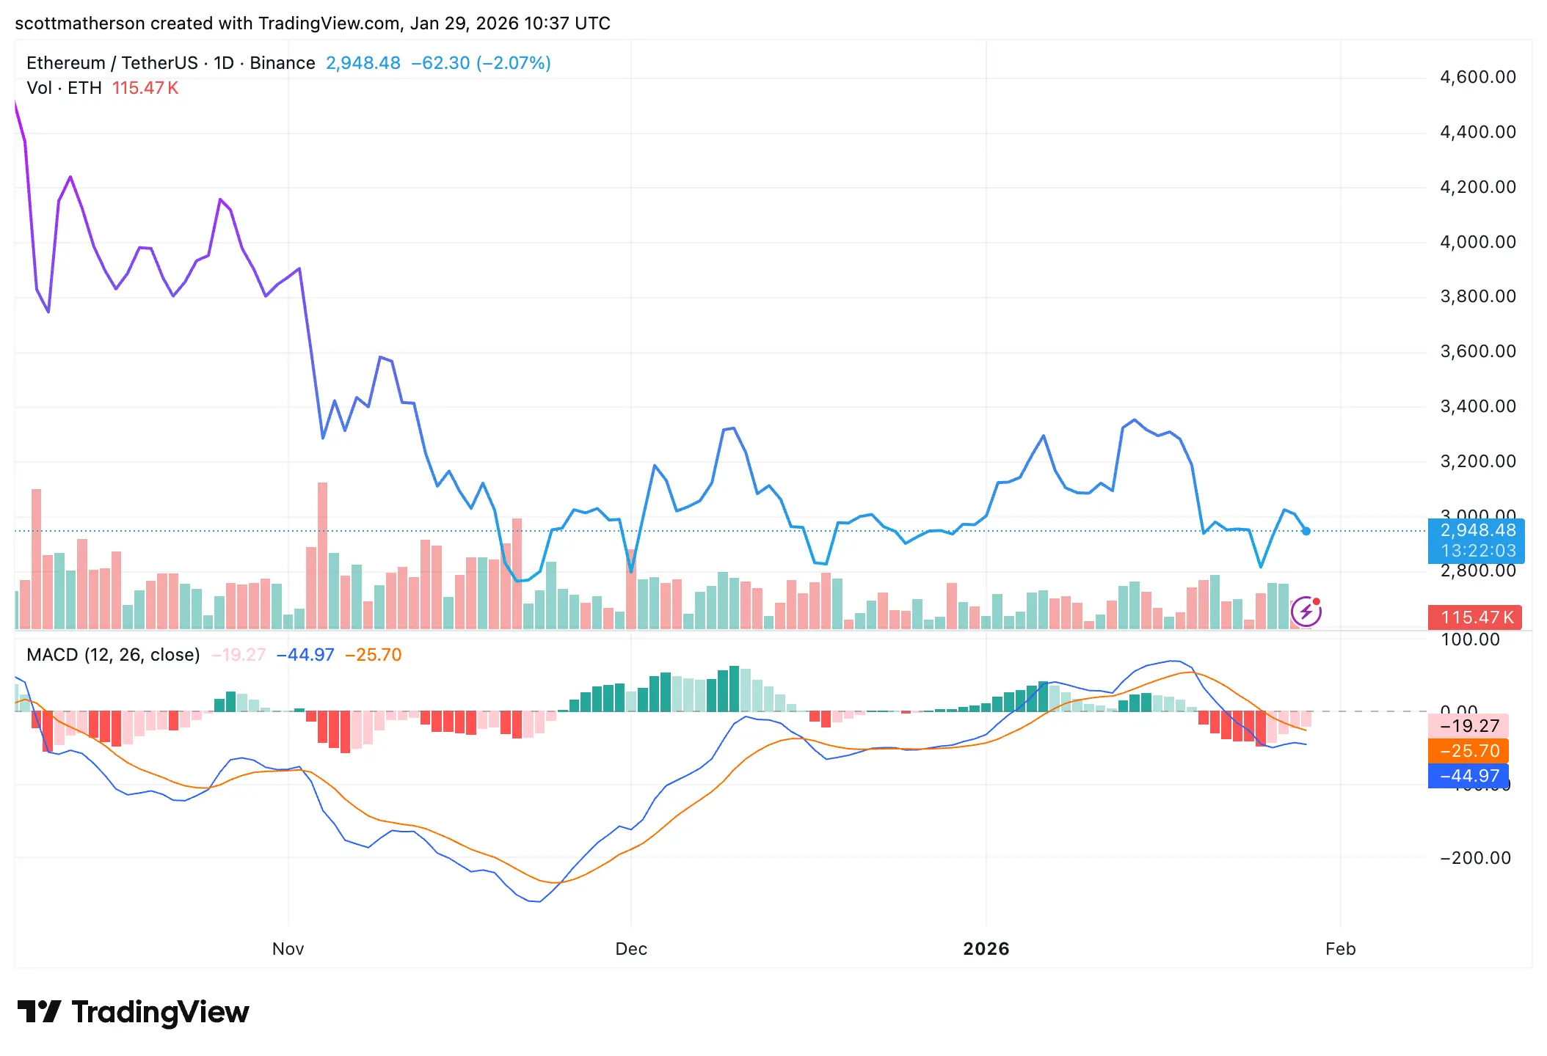Click the TradingView wordmark text
This screenshot has height=1056, width=1547.
[x=160, y=1012]
